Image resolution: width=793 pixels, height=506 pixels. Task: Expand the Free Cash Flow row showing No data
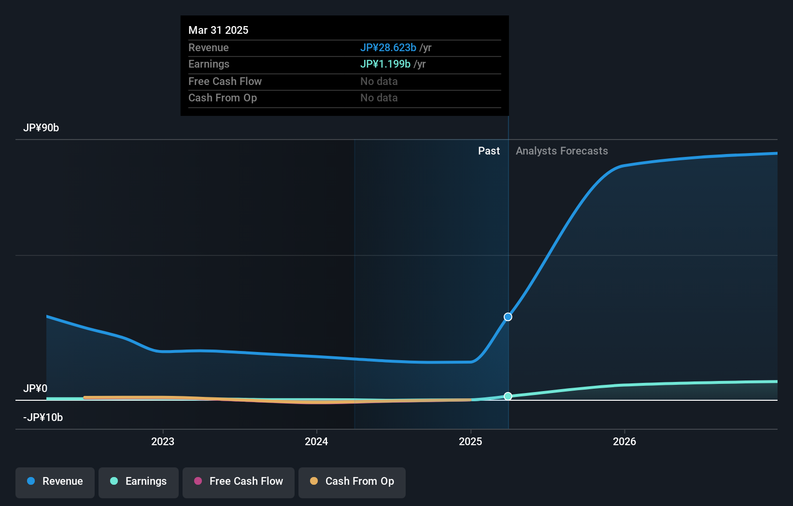pyautogui.click(x=225, y=81)
